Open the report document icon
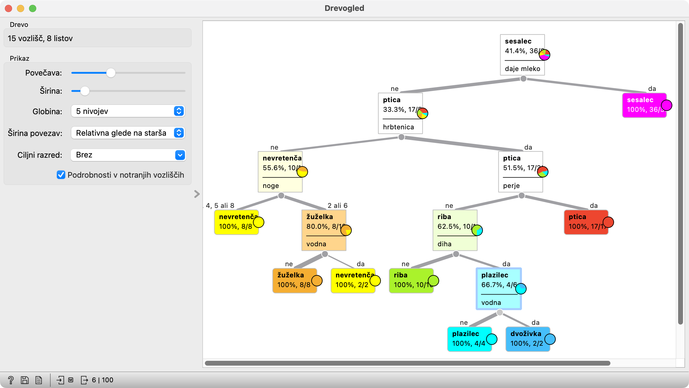 (39, 380)
